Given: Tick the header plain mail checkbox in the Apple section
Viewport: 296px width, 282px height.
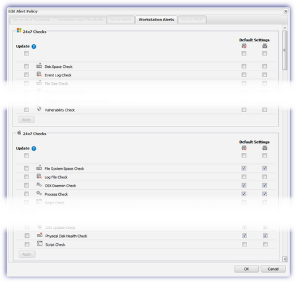Looking at the screenshot, I should pyautogui.click(x=265, y=155).
